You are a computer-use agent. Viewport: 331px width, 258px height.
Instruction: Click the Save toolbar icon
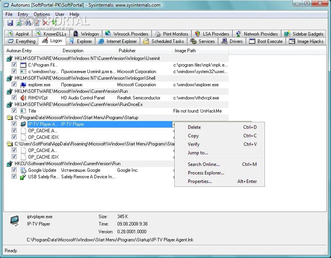coord(10,23)
